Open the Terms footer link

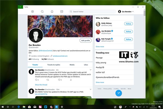pyautogui.click(x=99, y=89)
